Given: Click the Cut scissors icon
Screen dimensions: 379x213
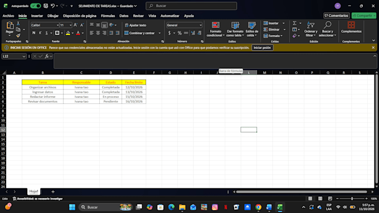Looking at the screenshot, I should click(x=18, y=23).
